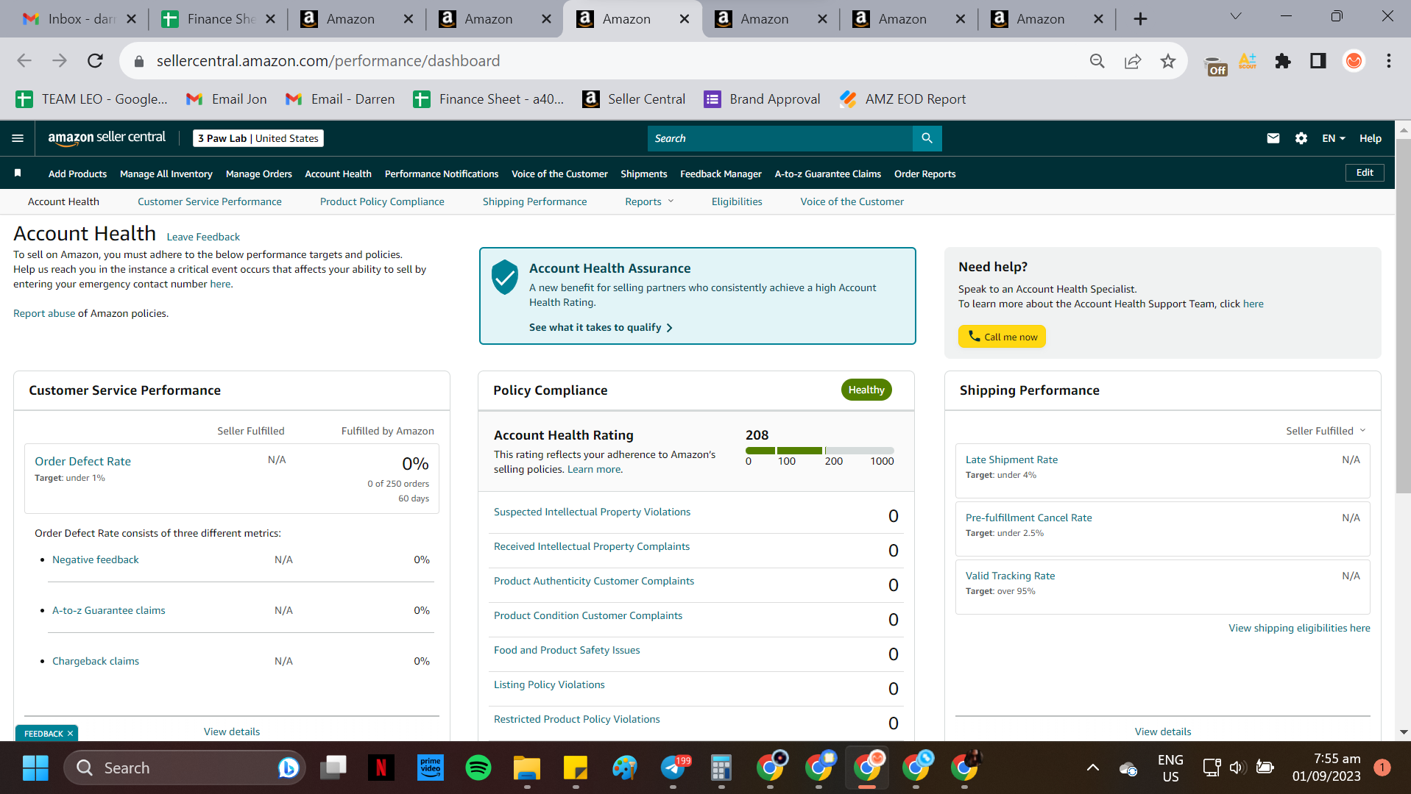Open Telegram from the taskbar
Screen dimensions: 1411x794
[673, 768]
